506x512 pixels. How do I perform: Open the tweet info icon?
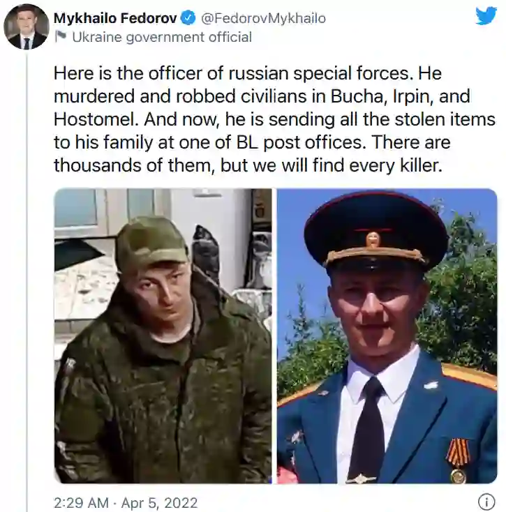coord(486,502)
